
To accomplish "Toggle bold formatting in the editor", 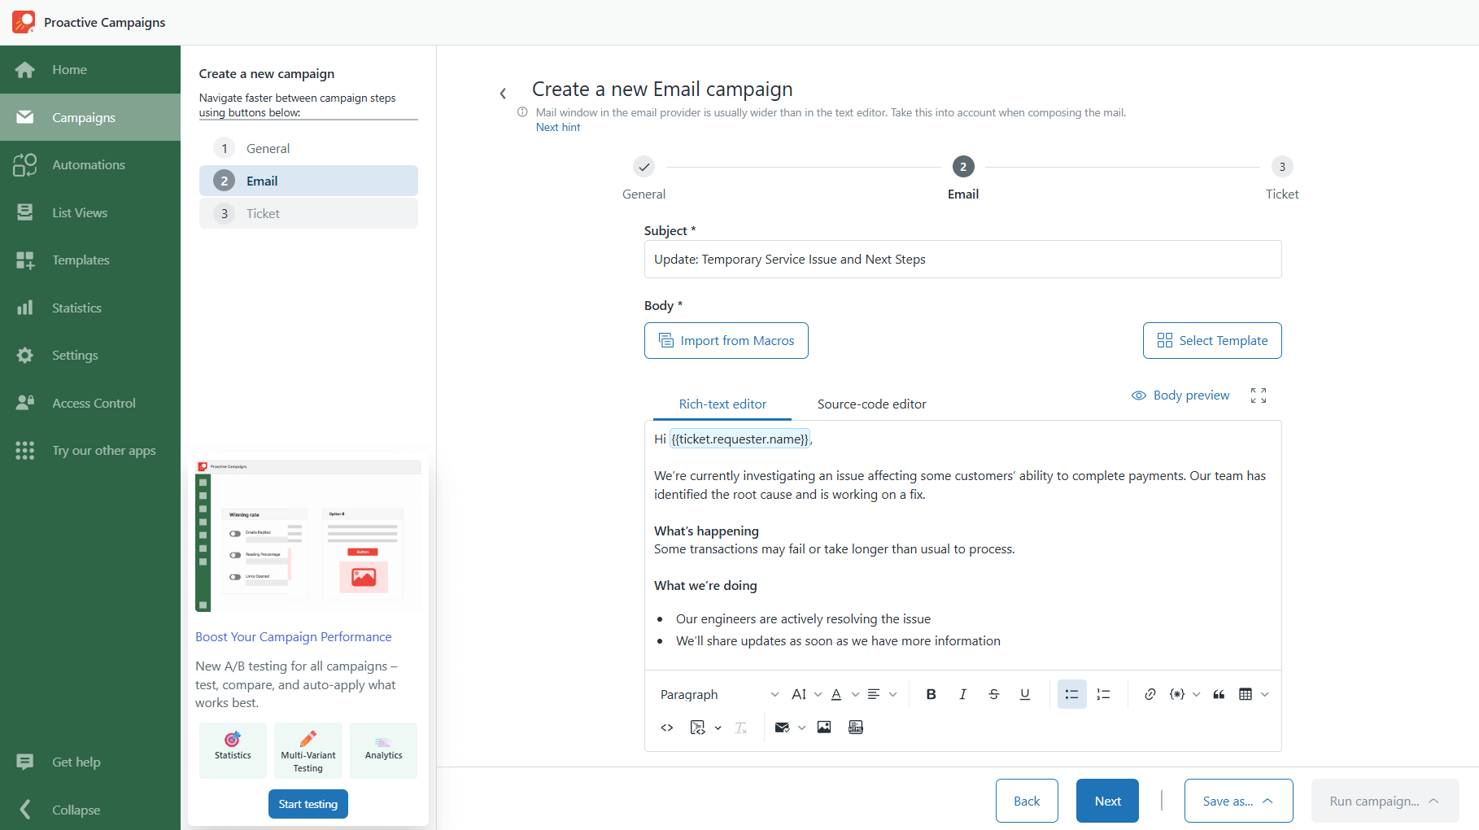I will (x=931, y=694).
